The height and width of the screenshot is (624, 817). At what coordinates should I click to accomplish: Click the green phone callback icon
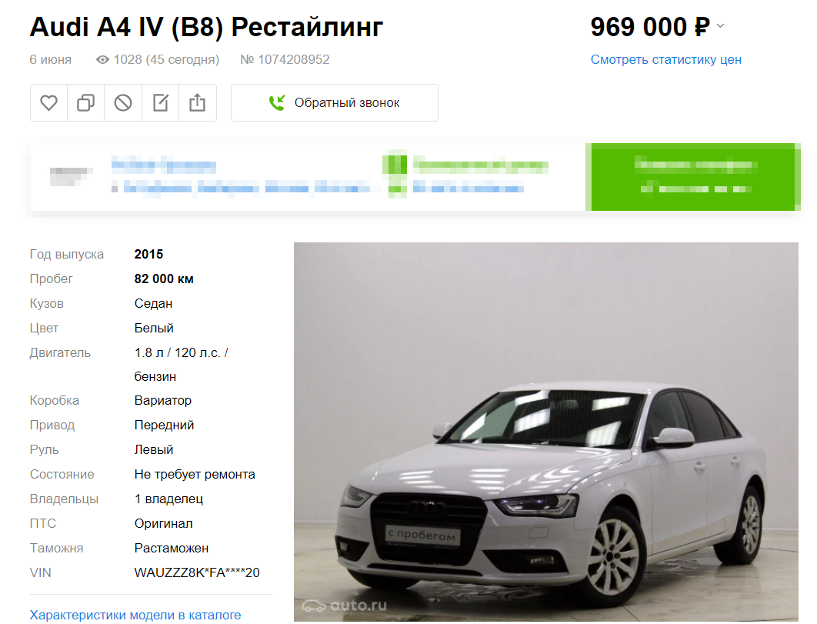tap(277, 102)
